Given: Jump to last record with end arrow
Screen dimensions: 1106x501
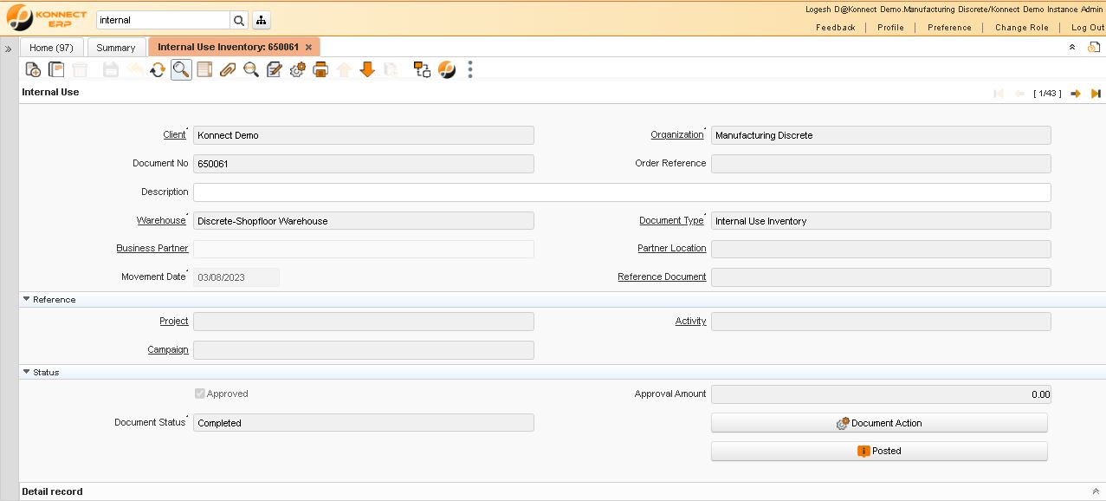Looking at the screenshot, I should coord(1096,94).
